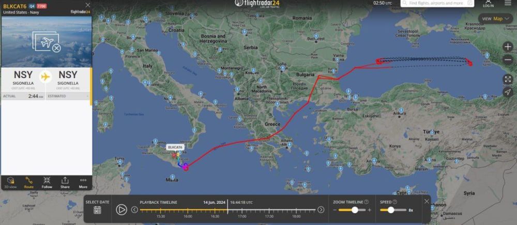This screenshot has width=517, height=225.
Task: Focus the Find flights search field
Action: [437, 3]
